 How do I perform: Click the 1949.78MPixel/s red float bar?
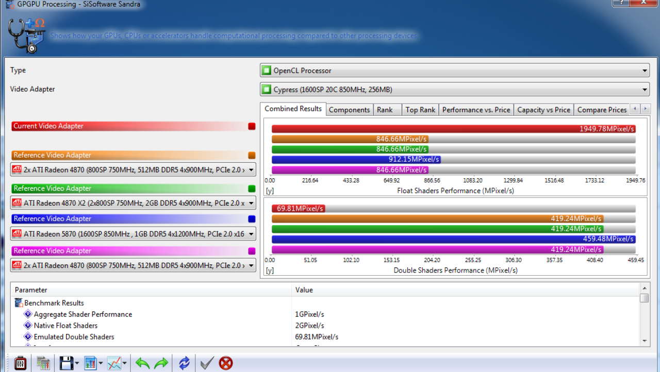pyautogui.click(x=453, y=129)
